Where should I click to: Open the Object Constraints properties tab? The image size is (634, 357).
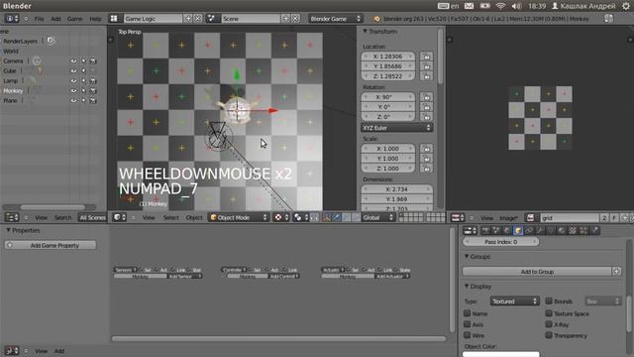[529, 231]
